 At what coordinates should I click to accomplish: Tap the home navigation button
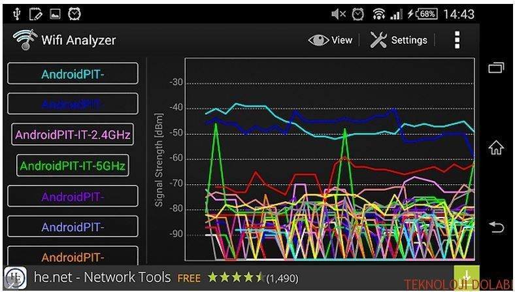coord(496,148)
